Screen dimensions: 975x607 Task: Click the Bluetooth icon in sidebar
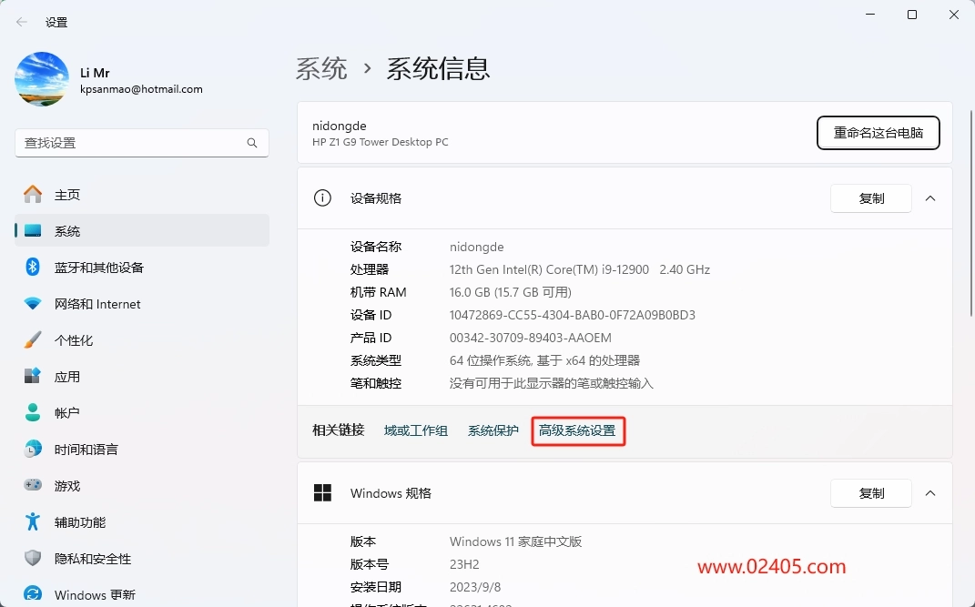(33, 268)
